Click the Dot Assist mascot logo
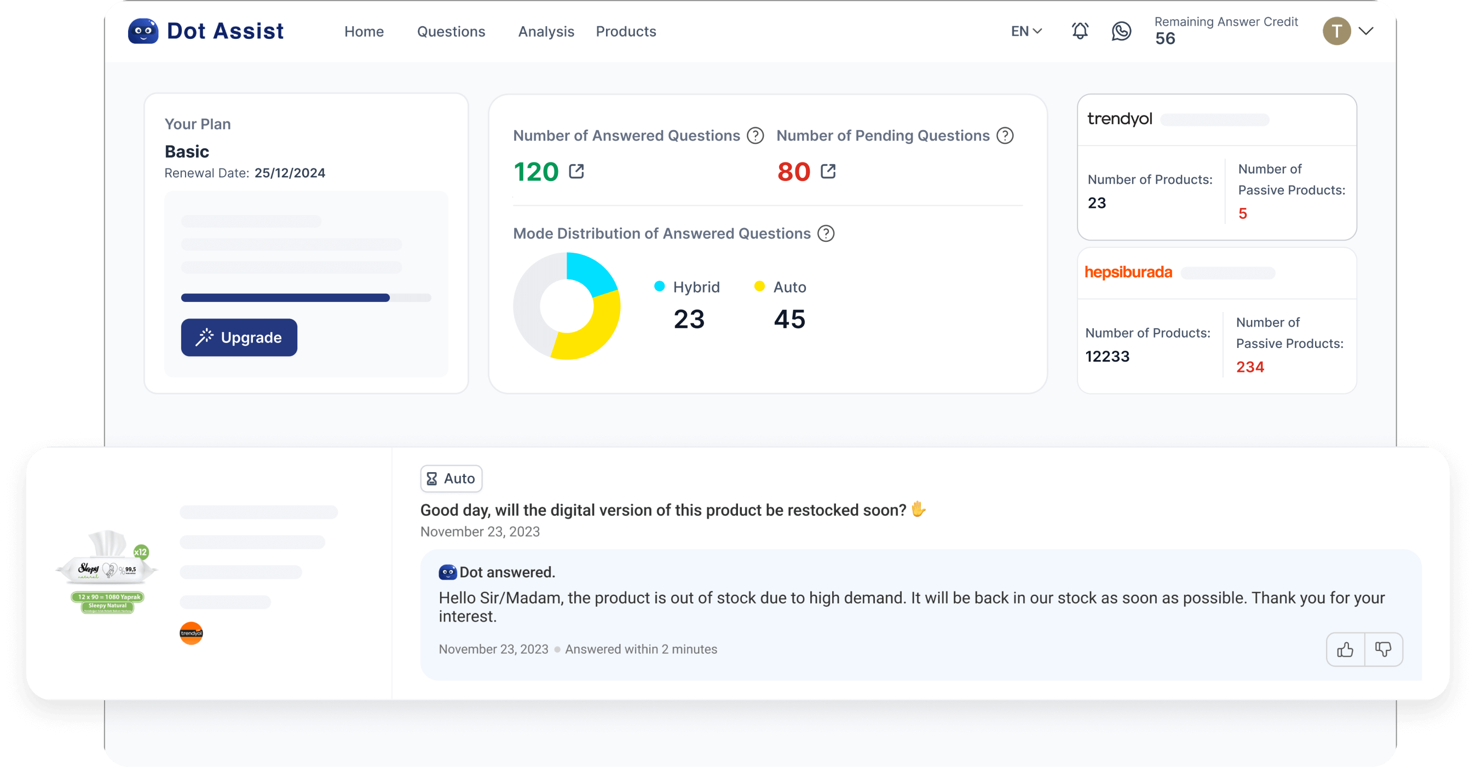Screen dimensions: 1476x767 143,31
